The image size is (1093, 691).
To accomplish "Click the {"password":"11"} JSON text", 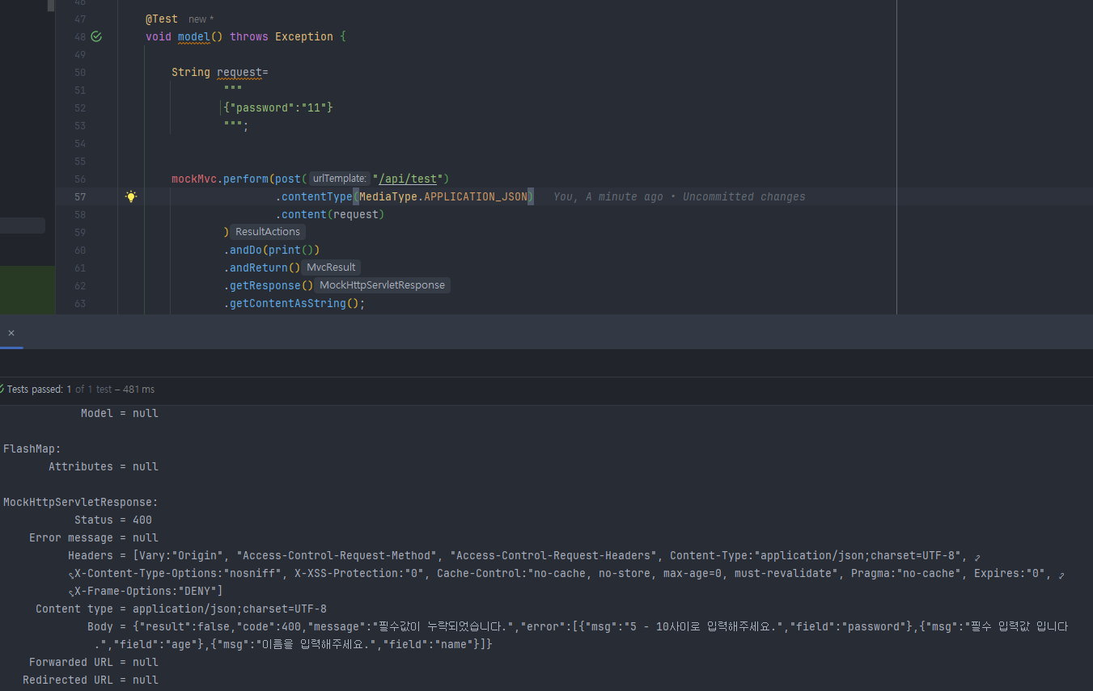I will tap(278, 107).
